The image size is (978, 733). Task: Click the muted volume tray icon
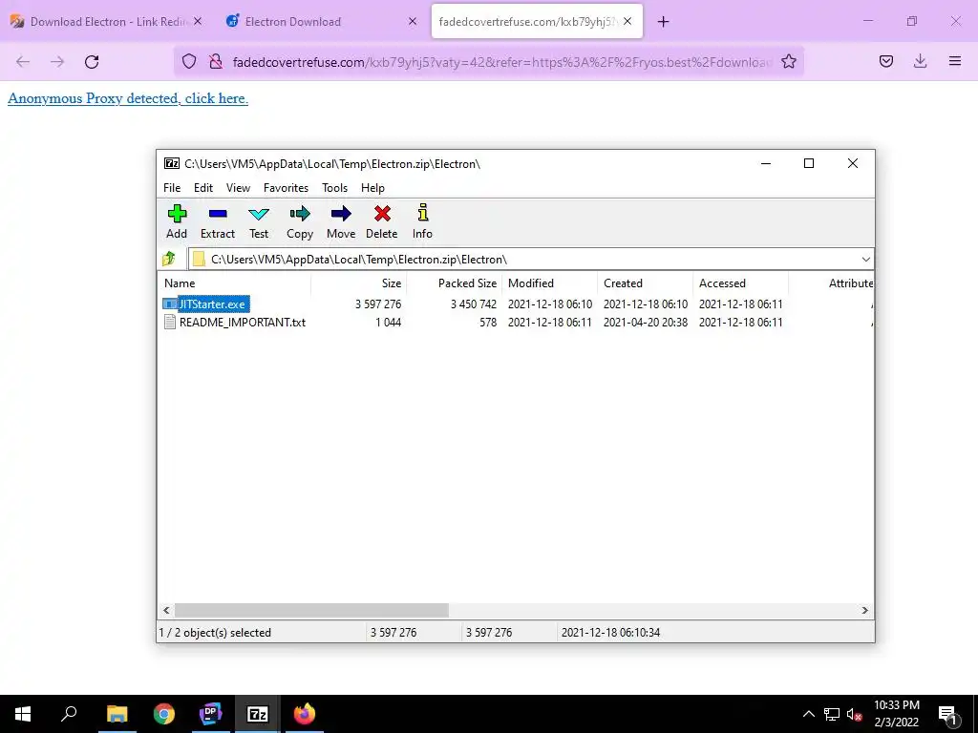click(854, 714)
